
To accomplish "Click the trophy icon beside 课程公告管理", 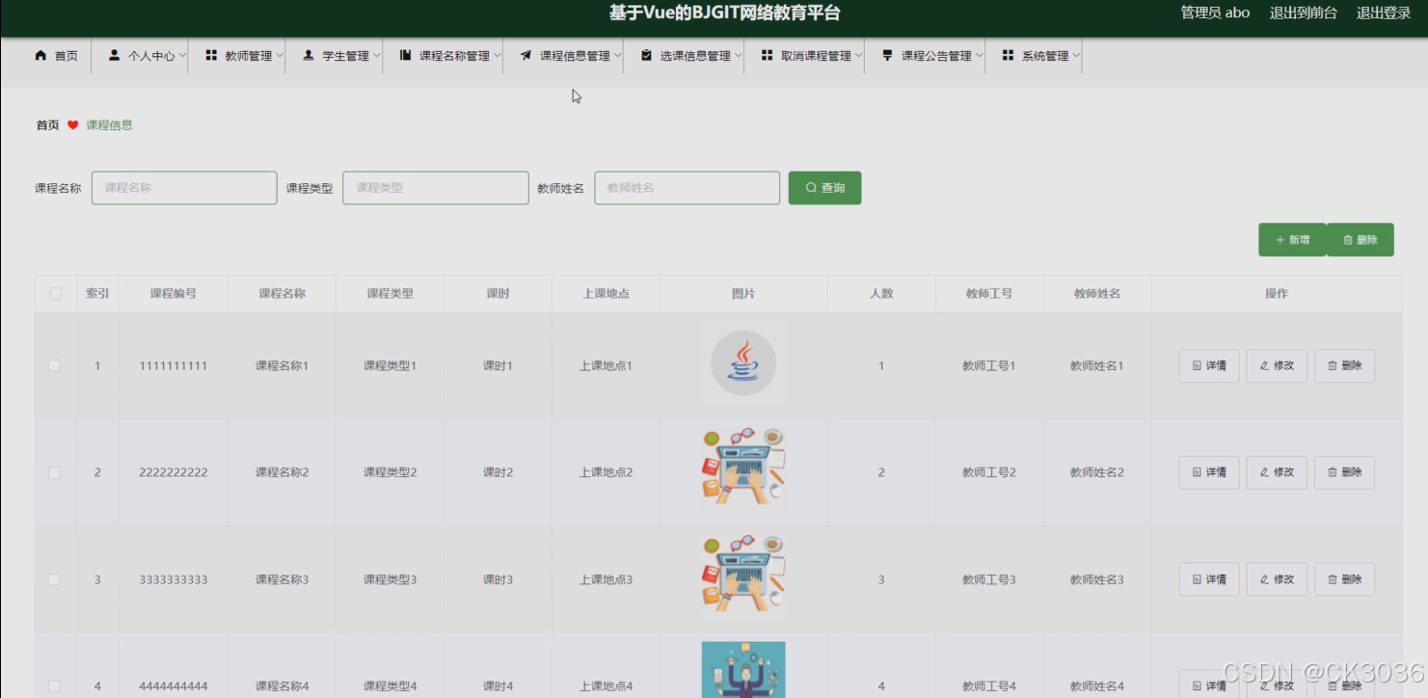I will 887,56.
